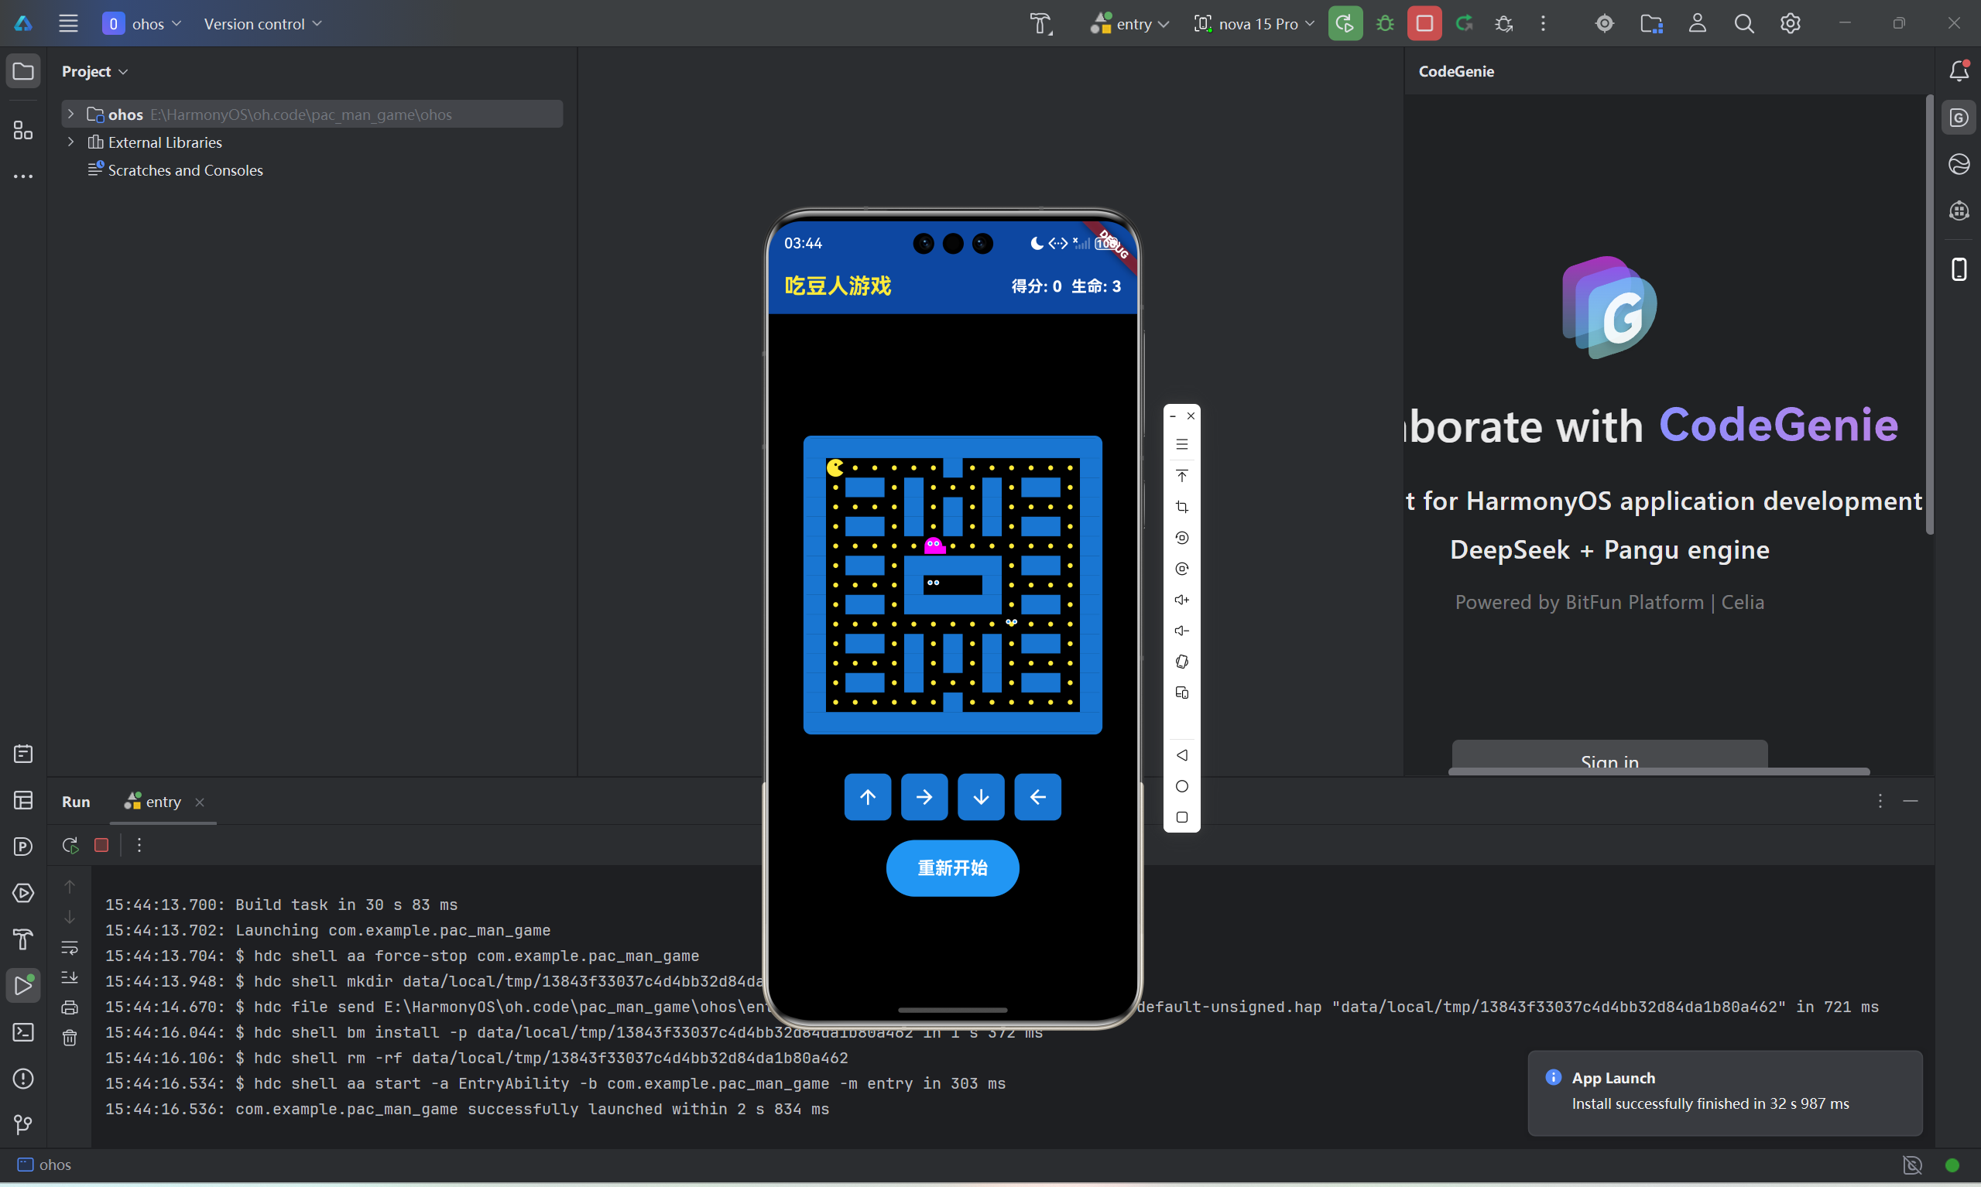The height and width of the screenshot is (1187, 1981).
Task: Open the Terminal tool window icon
Action: coord(23,1032)
